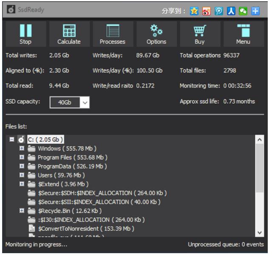Open the Processes view
272x257 pixels.
pos(113,34)
